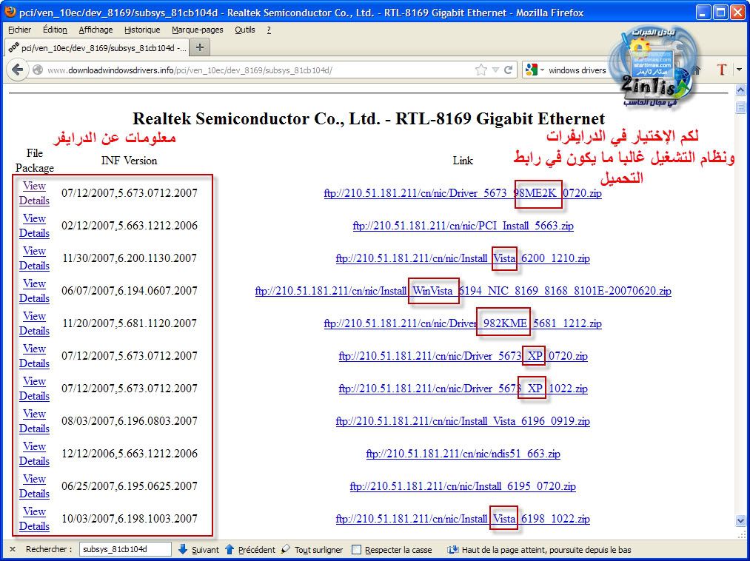View Details for INF 02/12/2007,5.663.1212.2006

pyautogui.click(x=35, y=226)
